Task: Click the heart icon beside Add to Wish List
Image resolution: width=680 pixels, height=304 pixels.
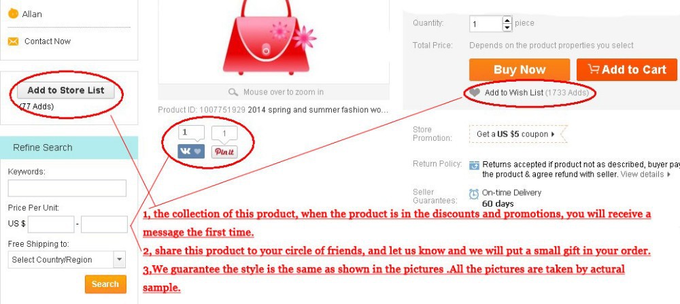Action: pos(475,92)
